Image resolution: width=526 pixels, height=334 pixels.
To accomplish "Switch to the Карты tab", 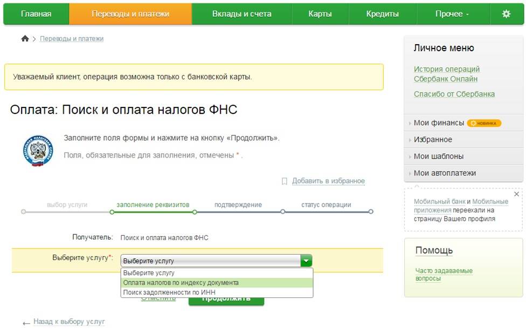I will pos(320,14).
